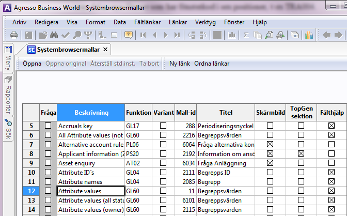Click the Save disk icon in toolbar
Viewport: 347px width, 216px height.
28,35
